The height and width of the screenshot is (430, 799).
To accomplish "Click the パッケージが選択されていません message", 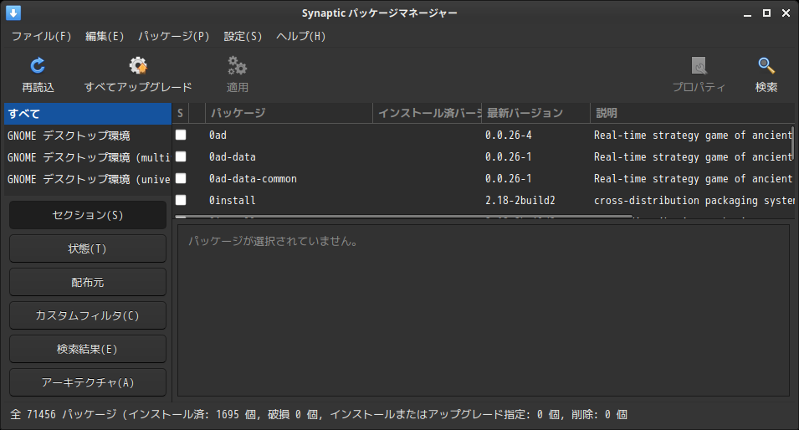I will (273, 241).
